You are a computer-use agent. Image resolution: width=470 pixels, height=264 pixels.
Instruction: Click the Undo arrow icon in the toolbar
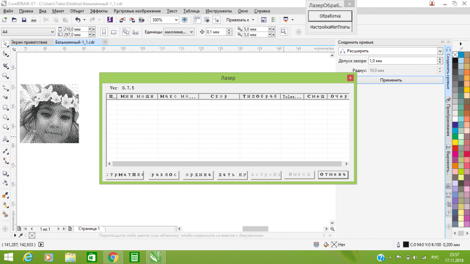pos(77,20)
